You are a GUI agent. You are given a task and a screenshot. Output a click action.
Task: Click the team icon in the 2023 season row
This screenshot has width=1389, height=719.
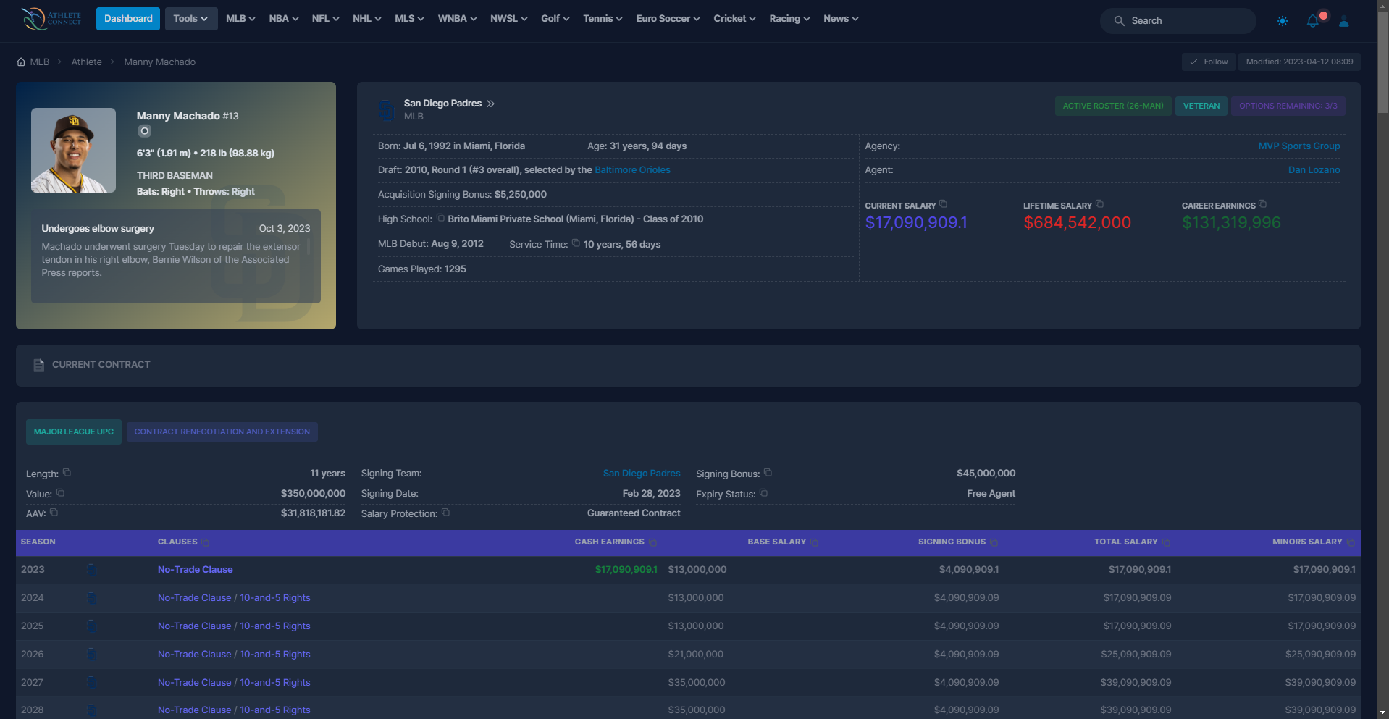coord(92,570)
